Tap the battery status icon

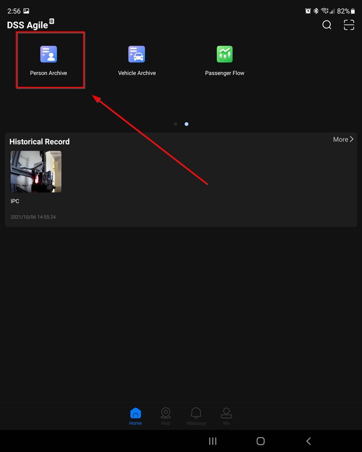(x=353, y=11)
